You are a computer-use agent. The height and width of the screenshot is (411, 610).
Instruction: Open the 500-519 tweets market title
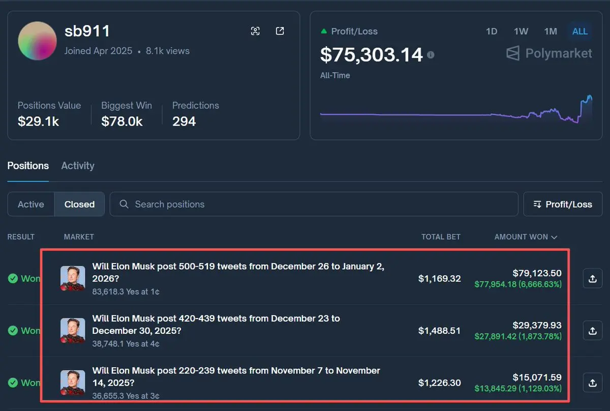click(238, 273)
